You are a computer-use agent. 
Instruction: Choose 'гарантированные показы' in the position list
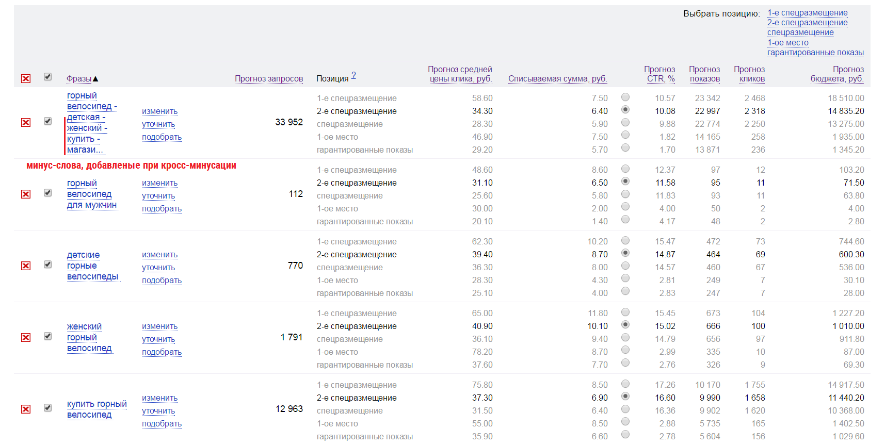[815, 52]
